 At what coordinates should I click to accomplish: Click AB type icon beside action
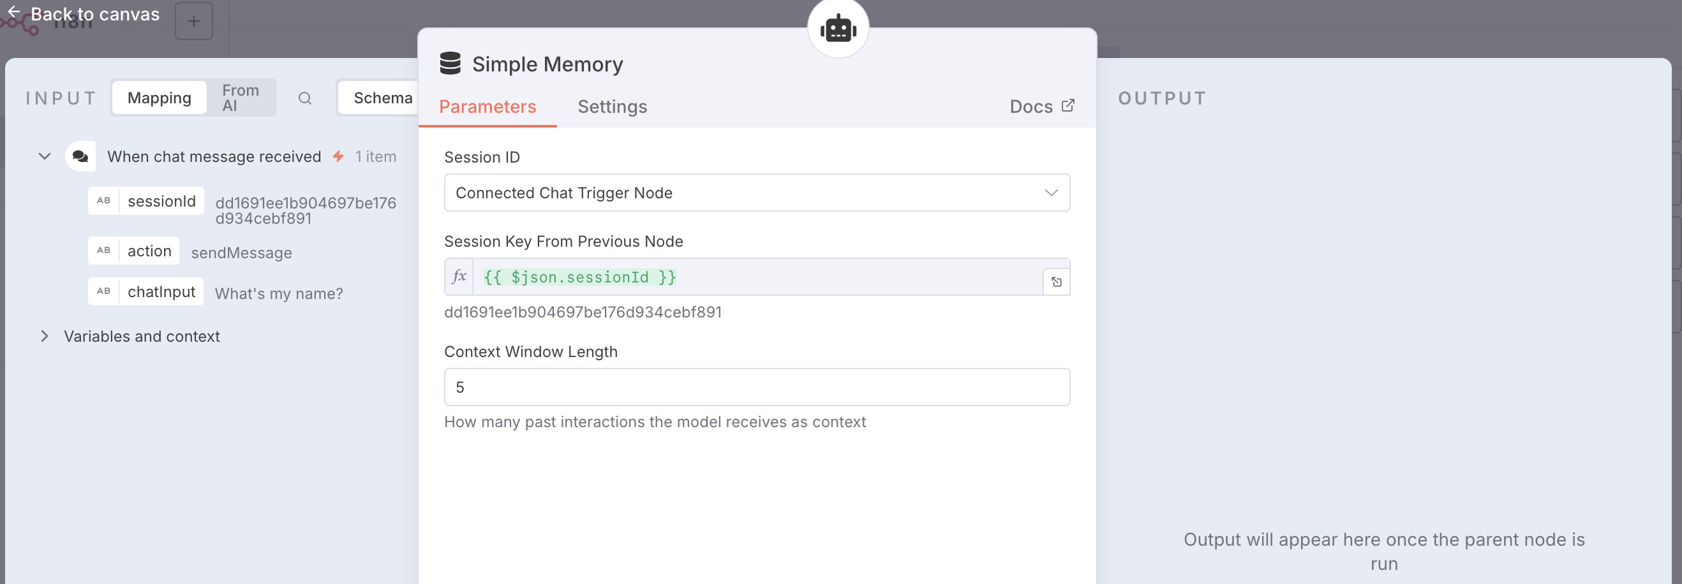tap(104, 251)
